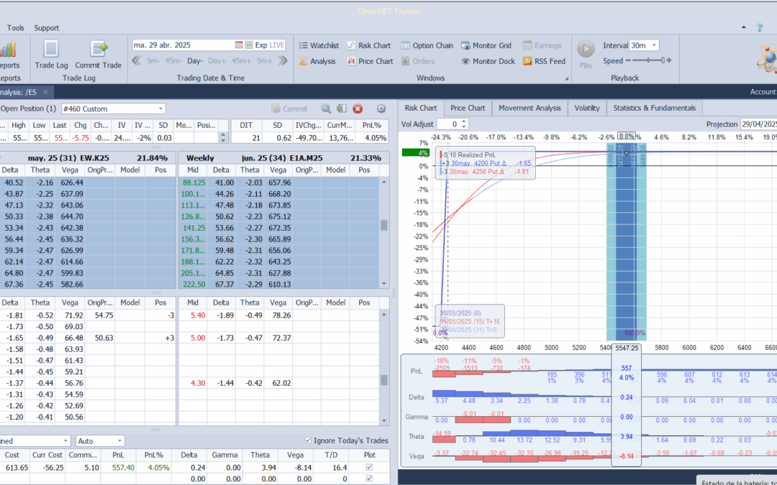Switch to the Movement Analysis tab
Viewport: 777px width, 485px height.
[530, 108]
